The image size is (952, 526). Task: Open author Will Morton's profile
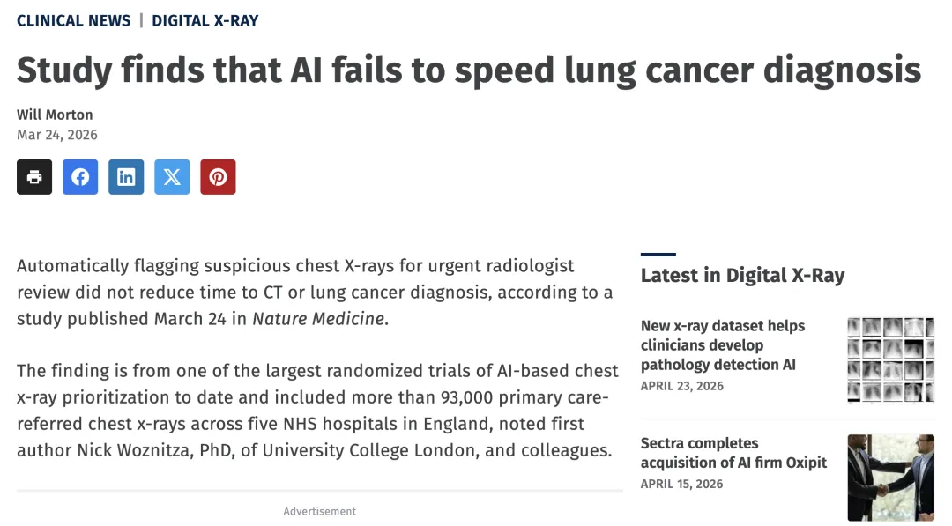(55, 115)
